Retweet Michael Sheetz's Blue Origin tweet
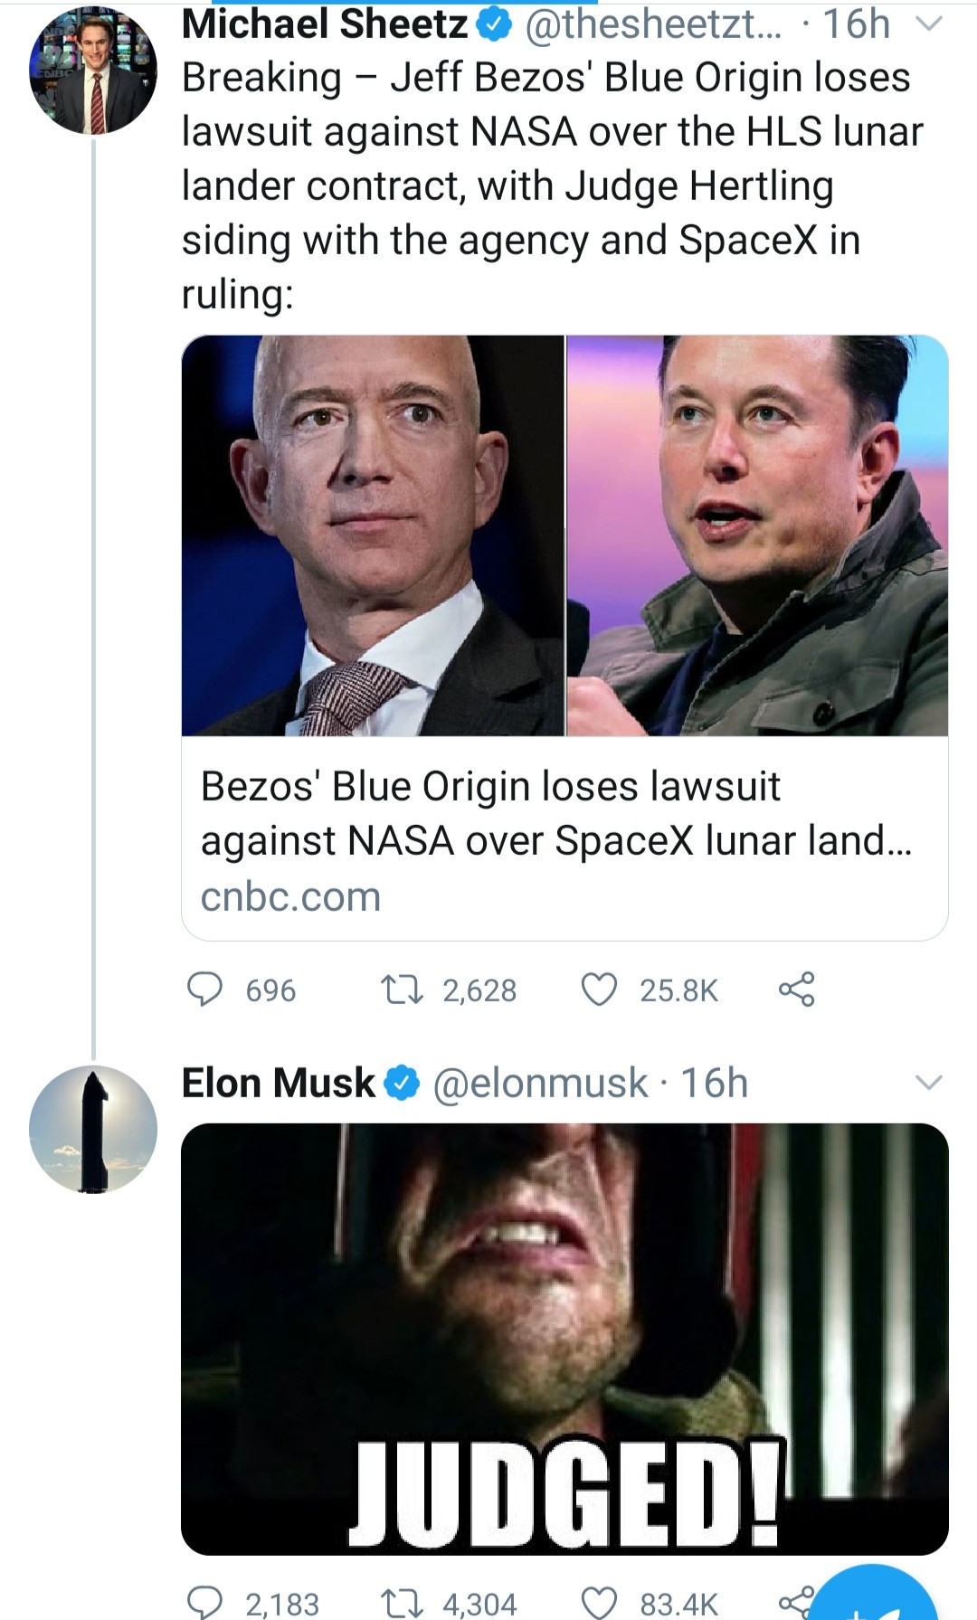Screen dimensions: 977x1620 pos(403,990)
